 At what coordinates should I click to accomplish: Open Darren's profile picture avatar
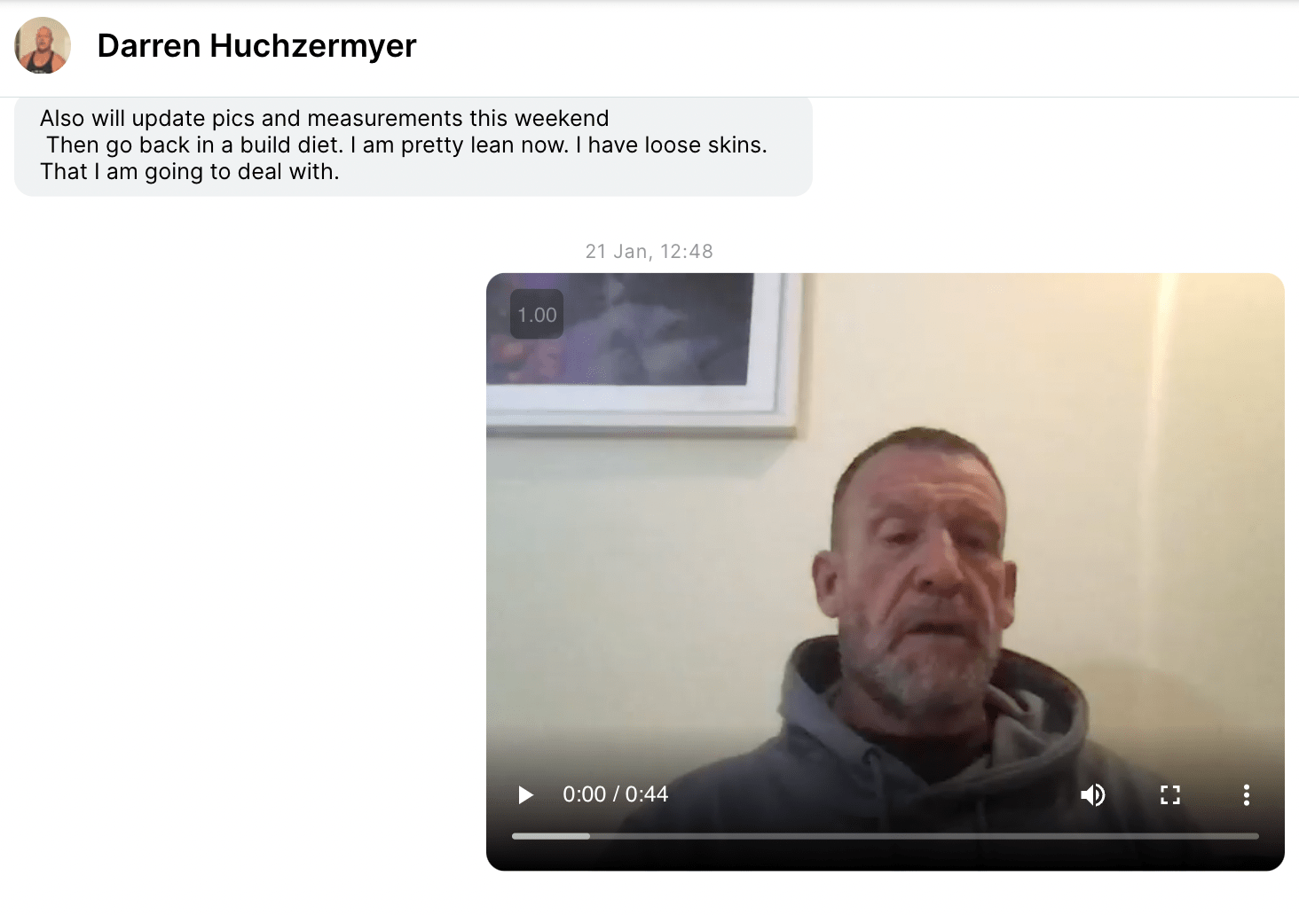(x=43, y=45)
